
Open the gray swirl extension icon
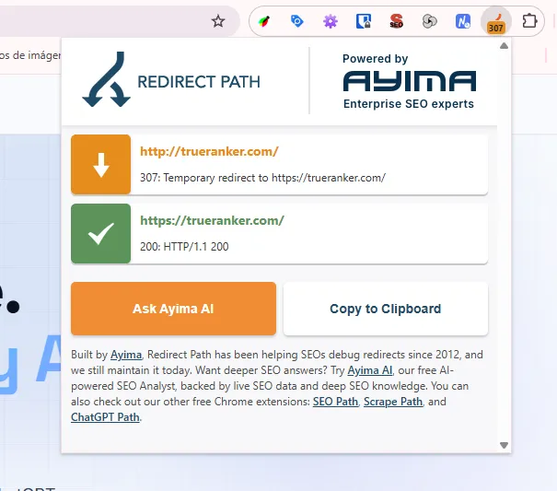[429, 21]
